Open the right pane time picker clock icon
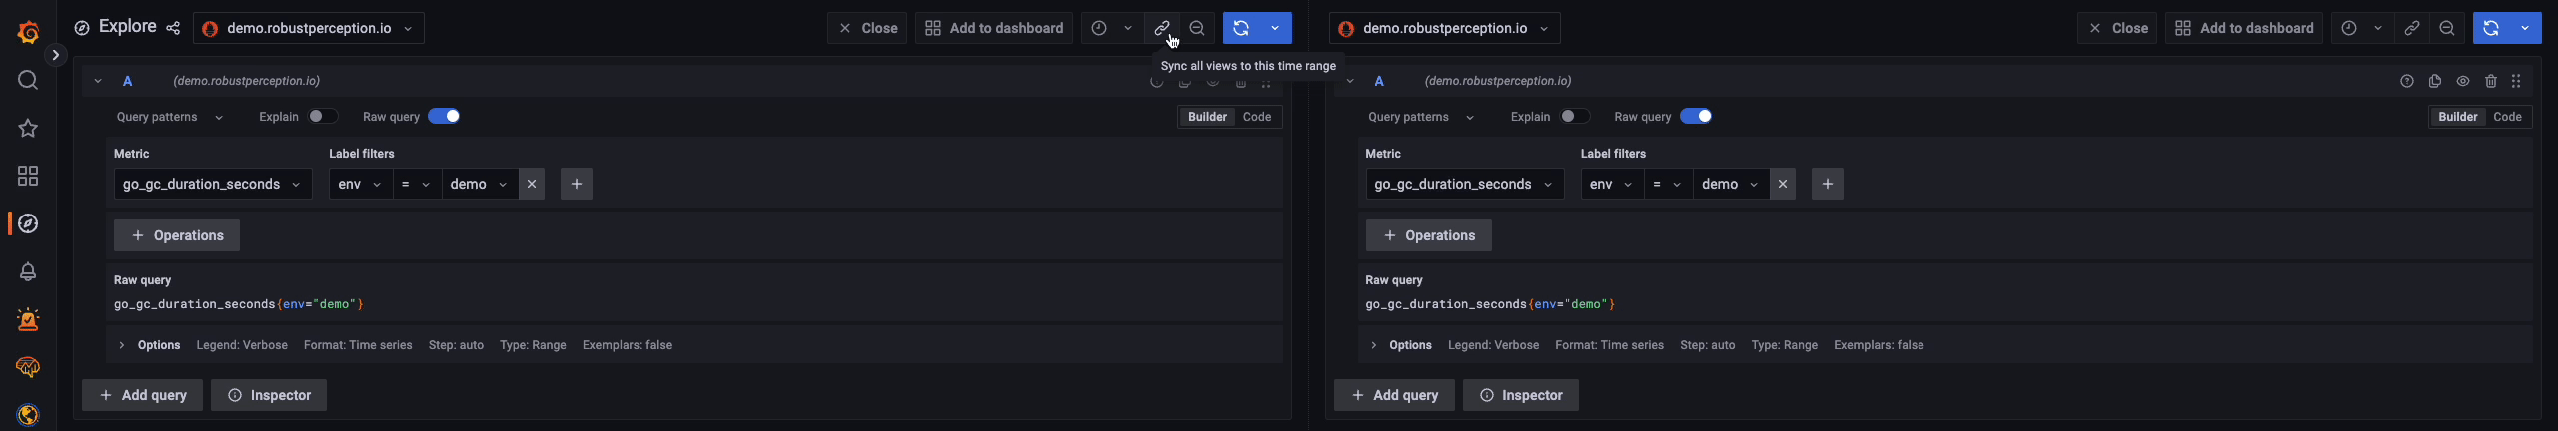This screenshot has width=2558, height=431. pos(2349,28)
